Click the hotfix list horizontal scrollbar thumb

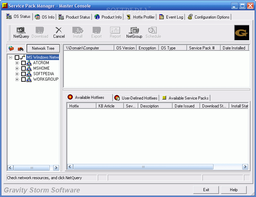143,167
